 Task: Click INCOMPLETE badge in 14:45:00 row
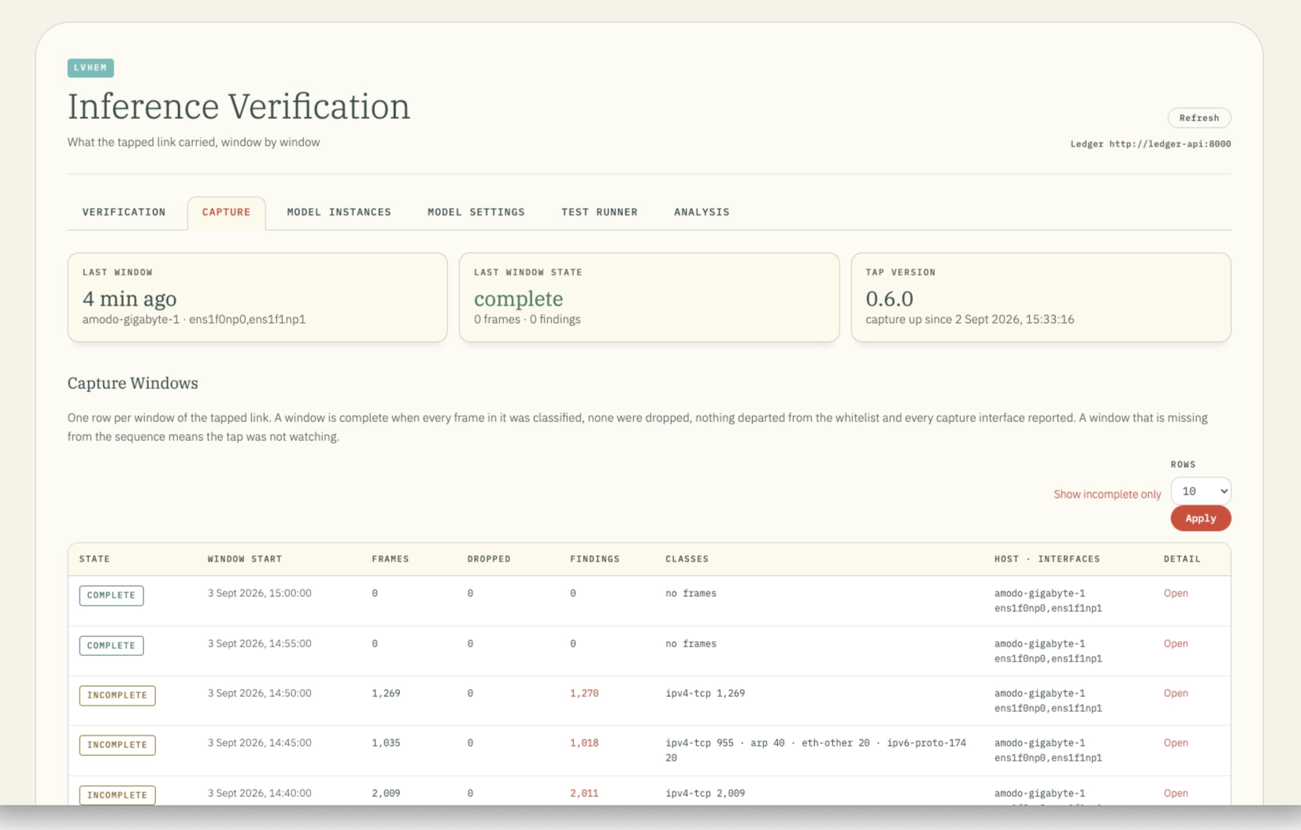(x=117, y=745)
